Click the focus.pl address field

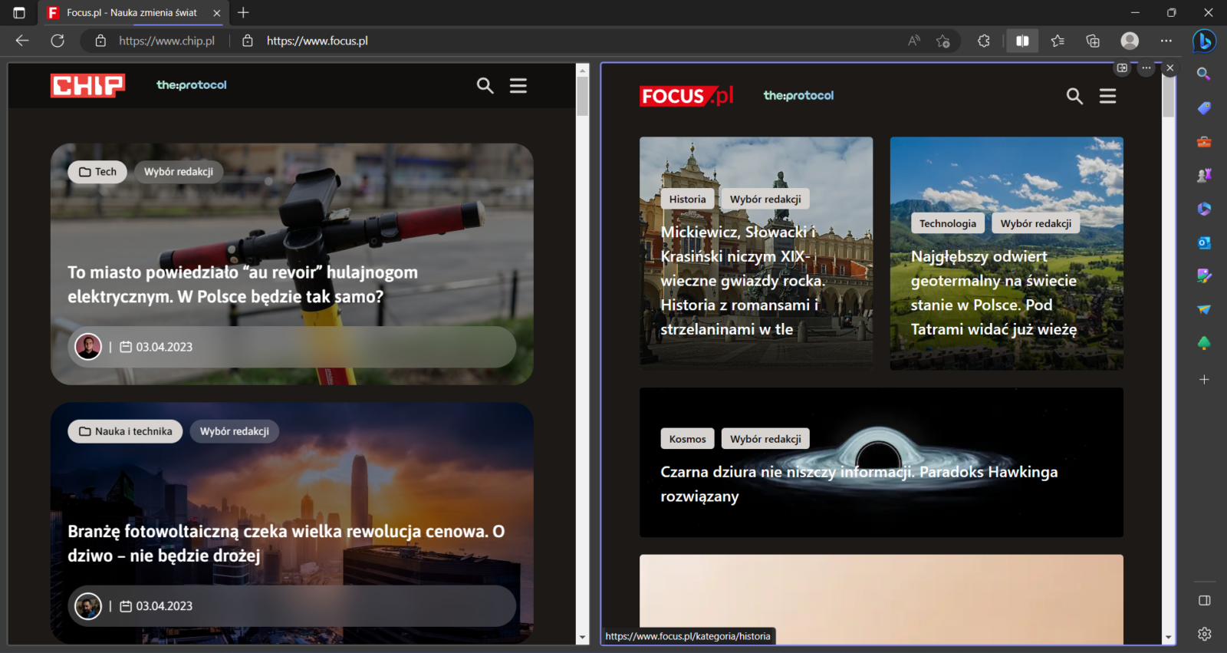tap(317, 41)
